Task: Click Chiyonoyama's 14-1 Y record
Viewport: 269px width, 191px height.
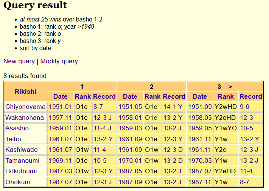Action: pos(173,107)
